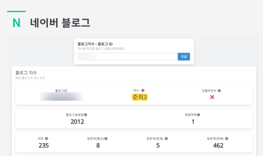
Task: Click the info icon beside 인플루언서
Action: 220,91
